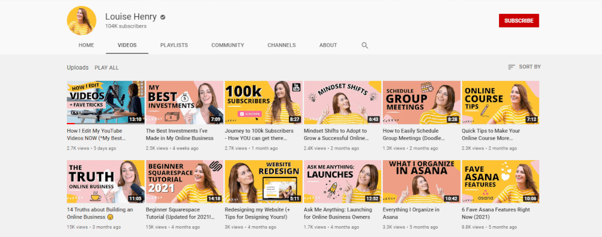Open the CHANNELS tab
Screen dimensions: 602x237
coord(282,45)
